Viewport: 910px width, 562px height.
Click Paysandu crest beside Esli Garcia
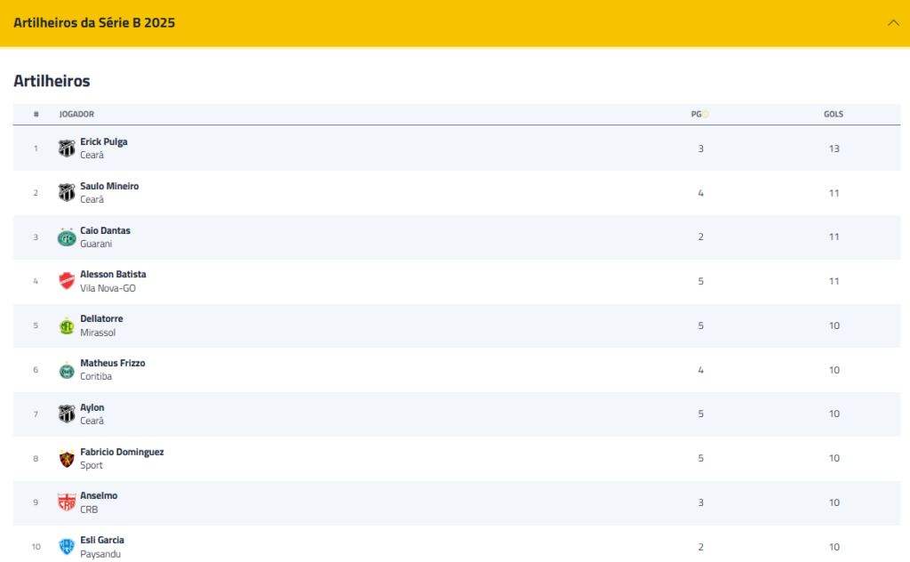67,546
